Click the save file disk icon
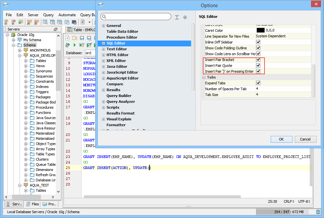Screen dimensions: 324x218 tap(82, 38)
